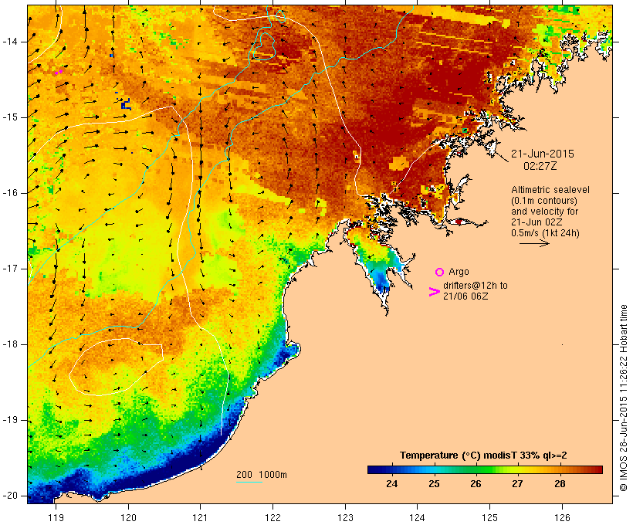
Task: Click the cyan 200m depth contour legend line
Action: (x=249, y=482)
